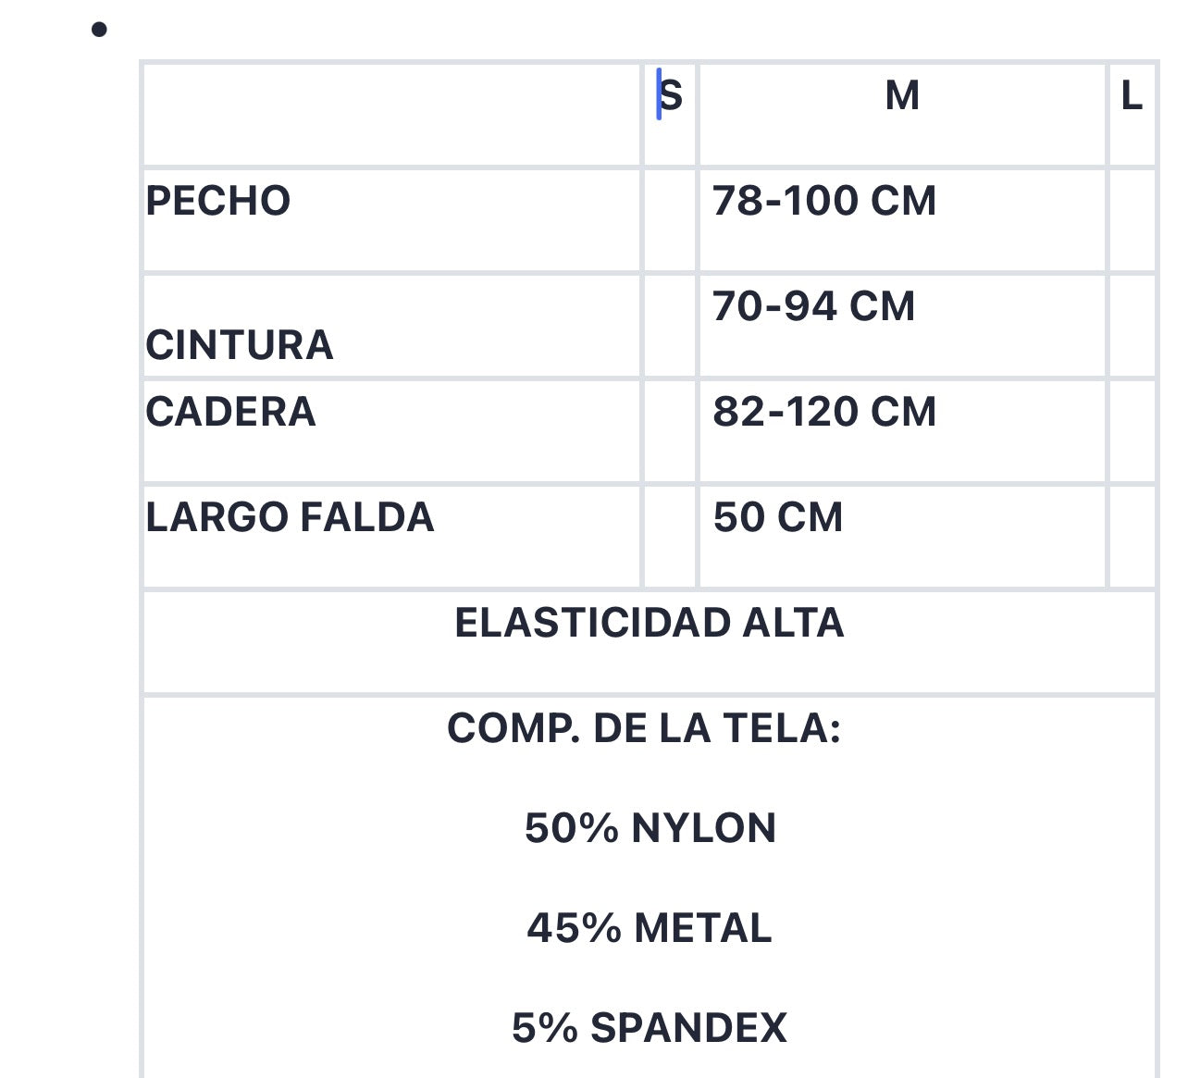Click the empty top-left header cell
This screenshot has width=1188, height=1078.
coord(391,115)
